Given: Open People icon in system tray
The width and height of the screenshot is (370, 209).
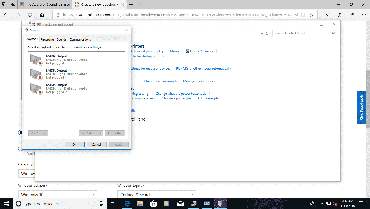Looking at the screenshot, I should point(312,204).
